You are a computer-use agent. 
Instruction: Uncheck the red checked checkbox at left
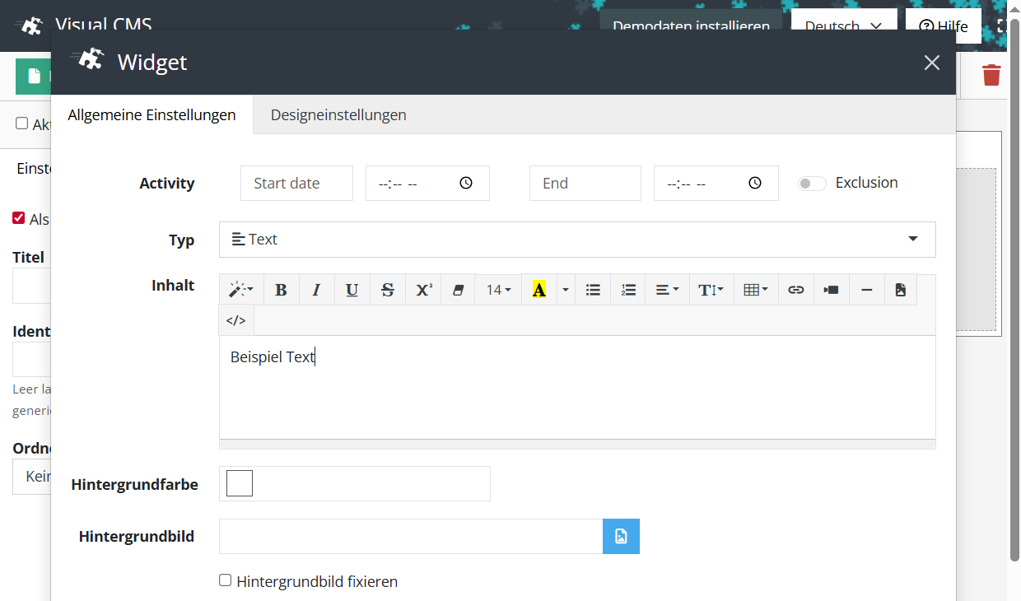(19, 218)
